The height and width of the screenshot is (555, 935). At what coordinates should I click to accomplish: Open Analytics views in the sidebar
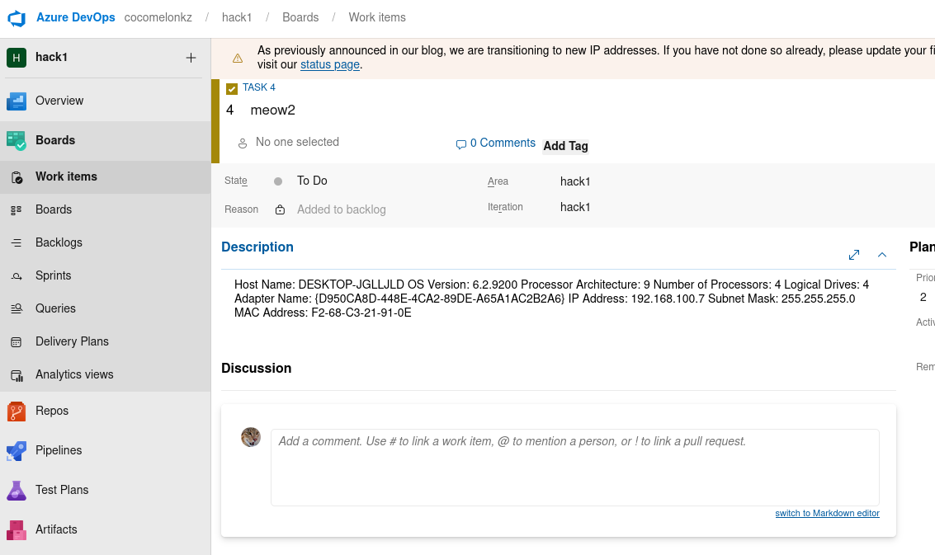tap(74, 374)
